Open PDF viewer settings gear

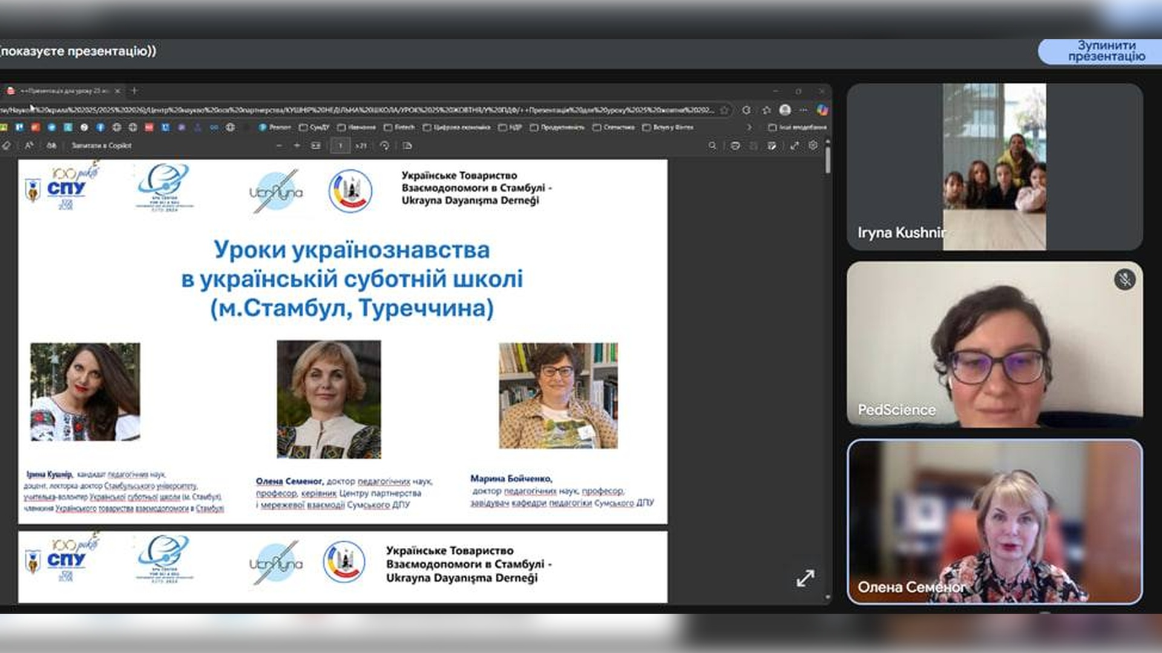(813, 146)
